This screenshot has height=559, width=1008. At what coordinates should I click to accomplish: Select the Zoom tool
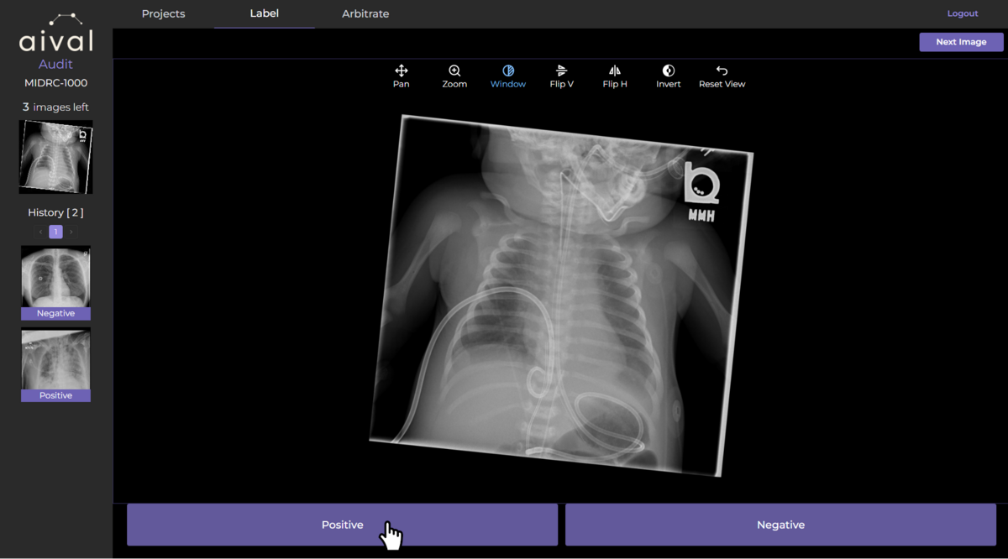point(454,76)
